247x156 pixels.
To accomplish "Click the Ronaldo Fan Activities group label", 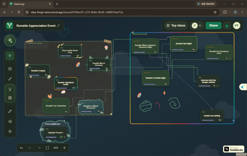I will coord(35,43).
